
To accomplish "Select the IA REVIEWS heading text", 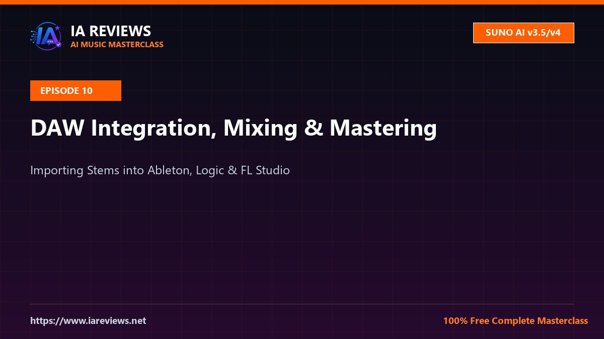I will click(x=111, y=31).
